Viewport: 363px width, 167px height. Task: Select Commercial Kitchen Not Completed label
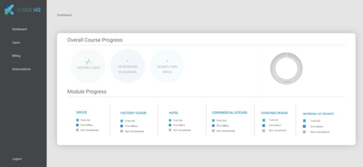[x=226, y=131]
